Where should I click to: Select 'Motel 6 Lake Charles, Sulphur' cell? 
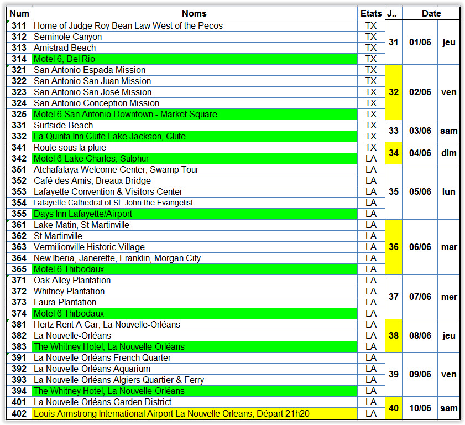coord(195,158)
